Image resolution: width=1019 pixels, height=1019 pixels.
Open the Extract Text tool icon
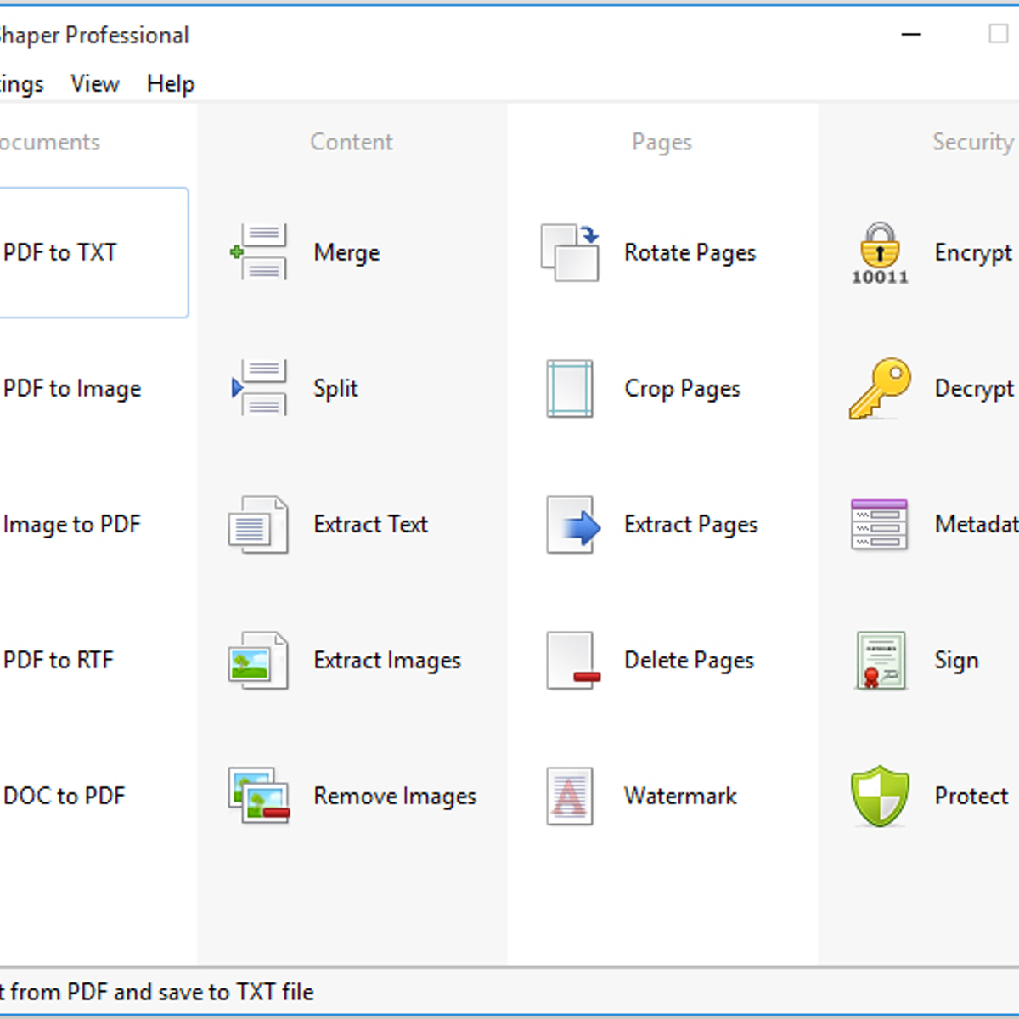point(258,525)
